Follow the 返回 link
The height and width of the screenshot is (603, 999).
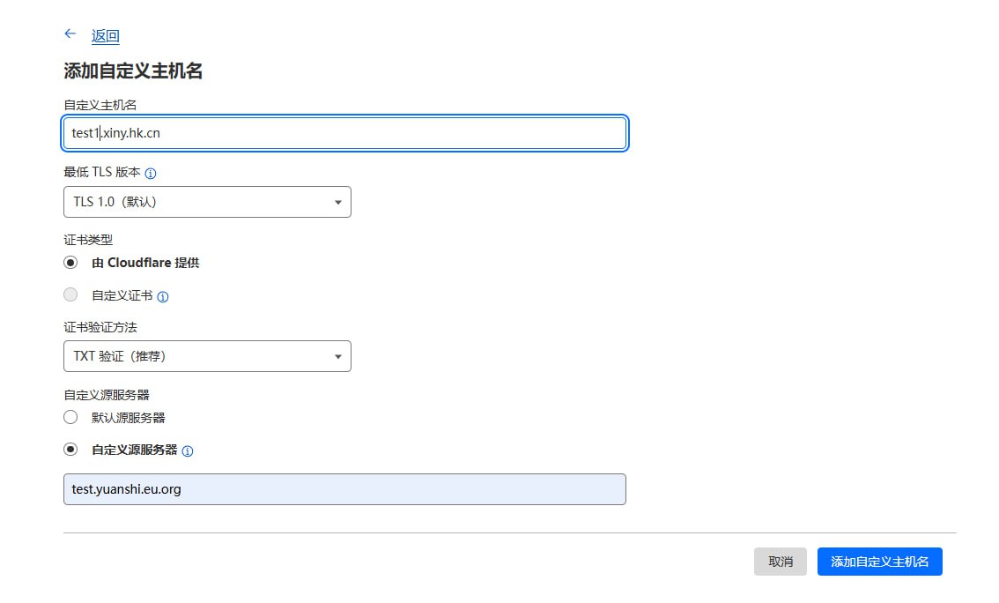[105, 36]
